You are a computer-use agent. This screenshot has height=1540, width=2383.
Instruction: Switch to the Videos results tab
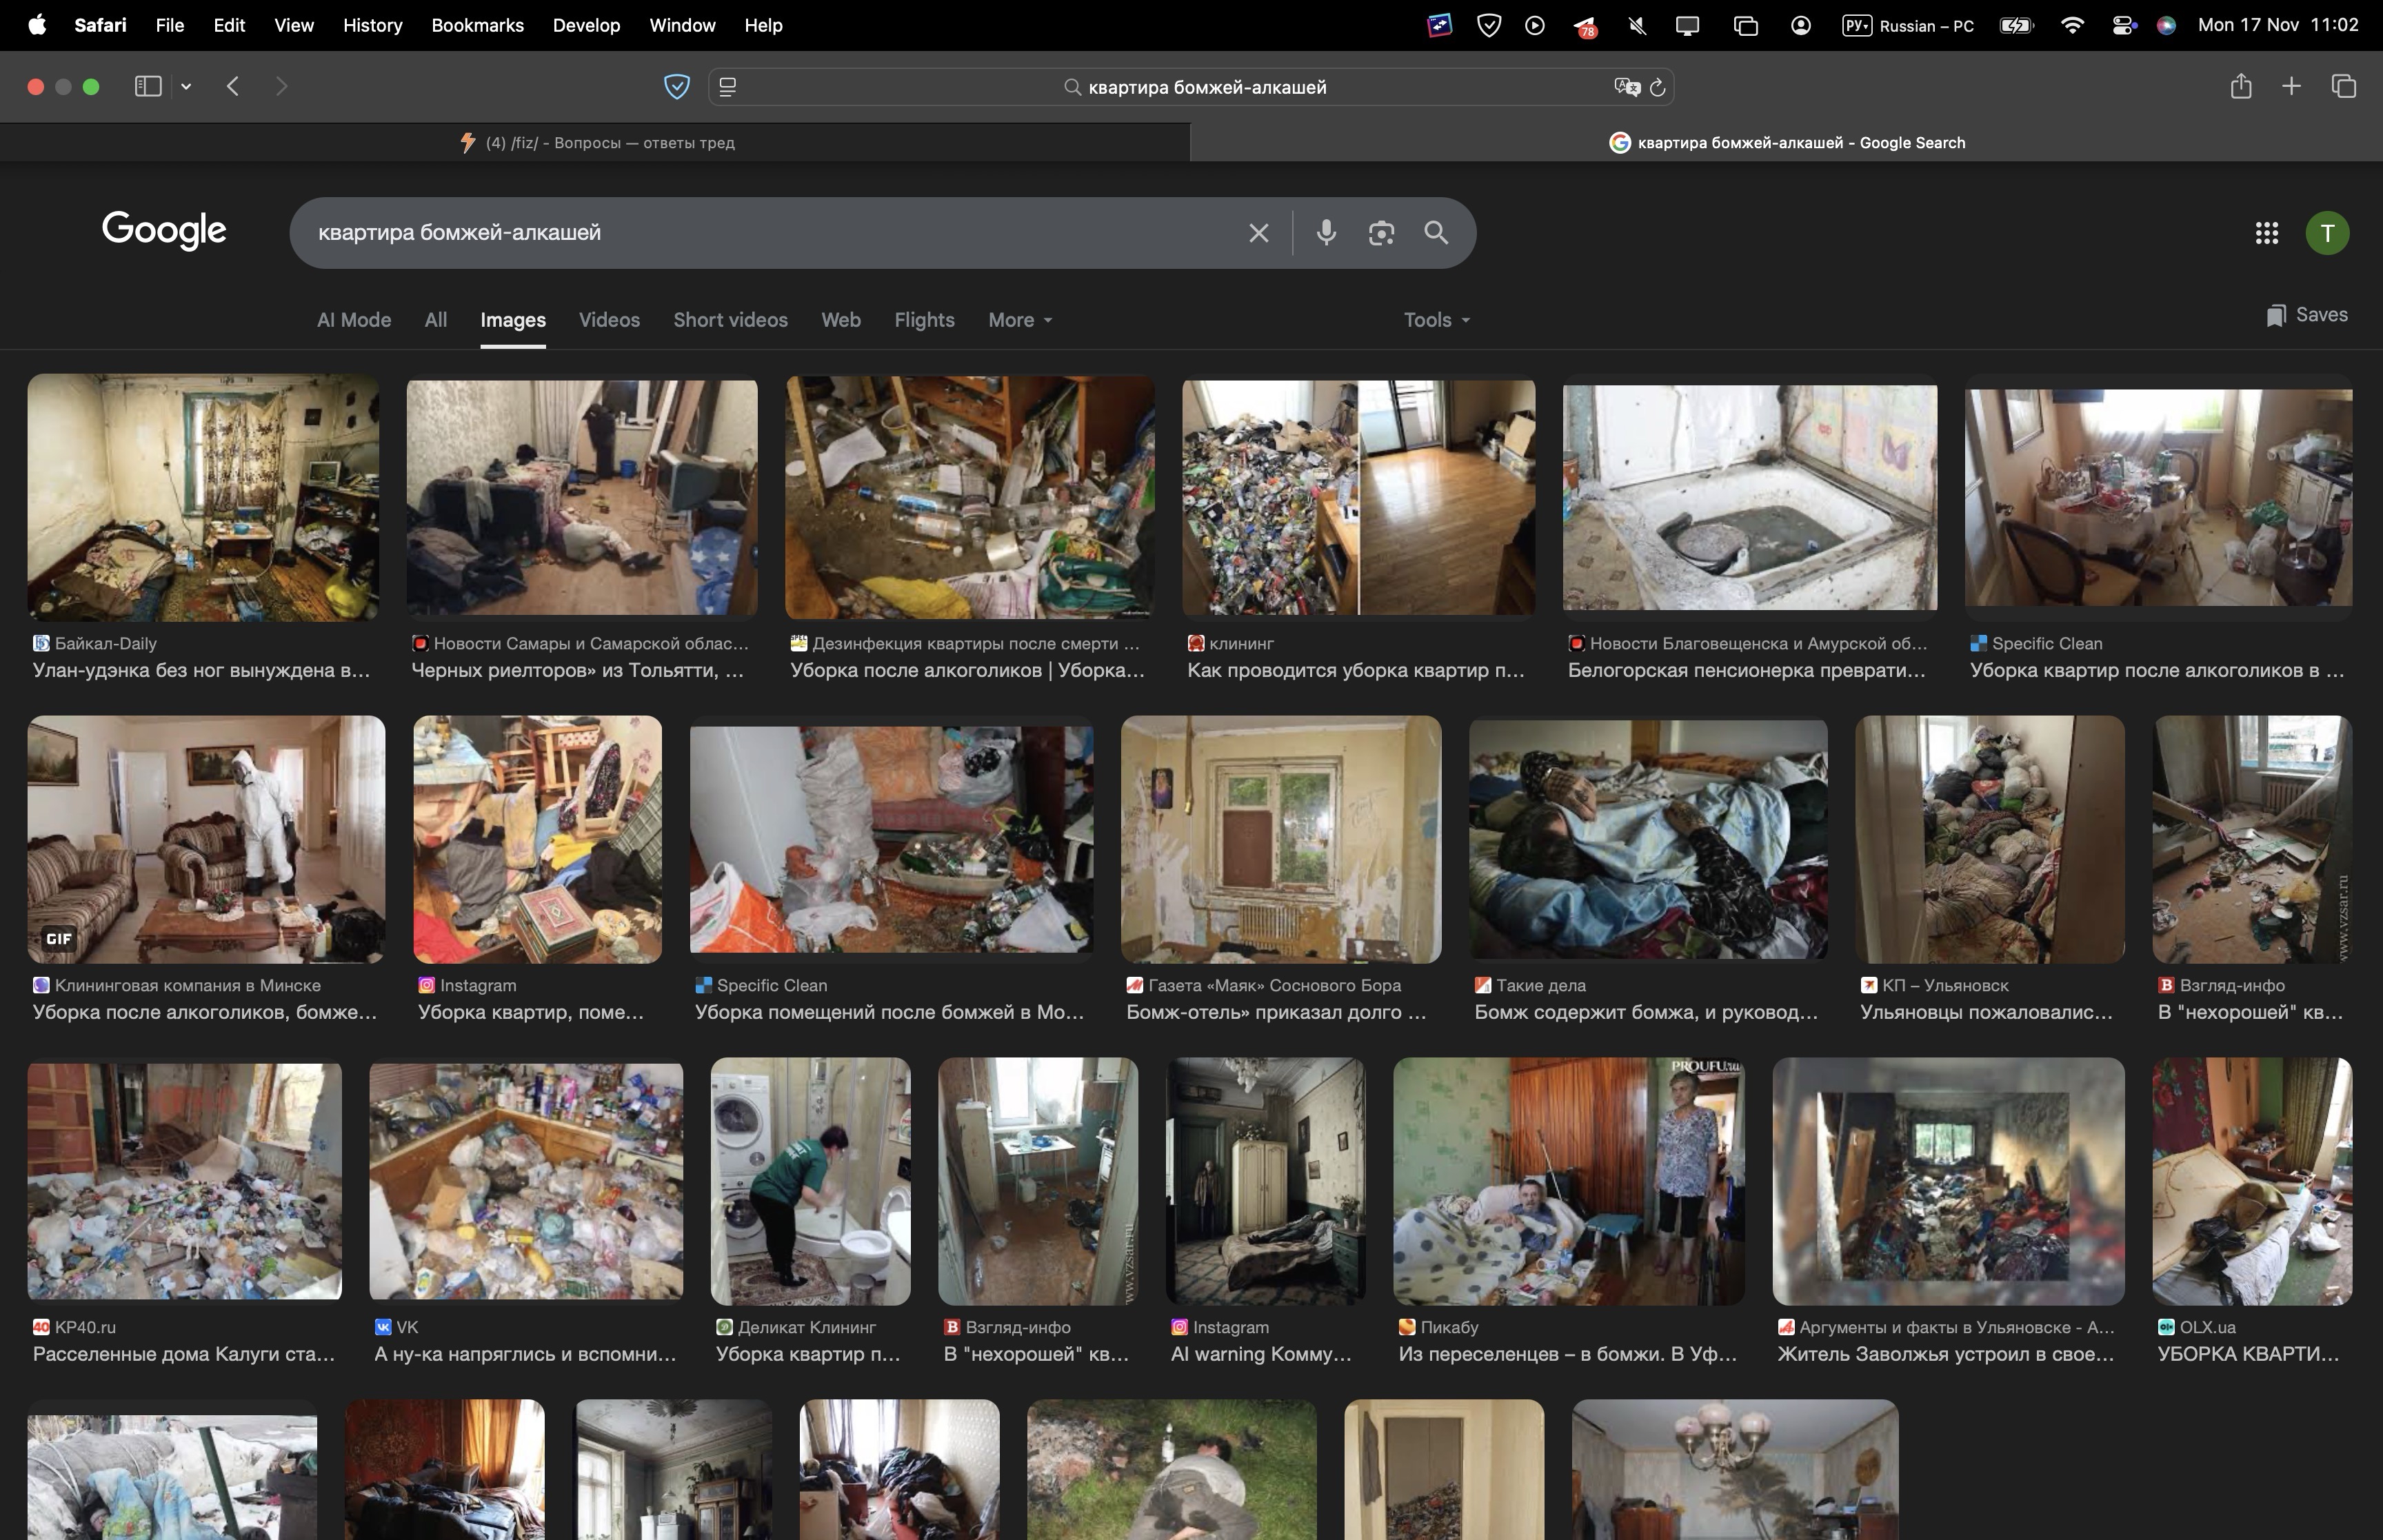pos(608,320)
